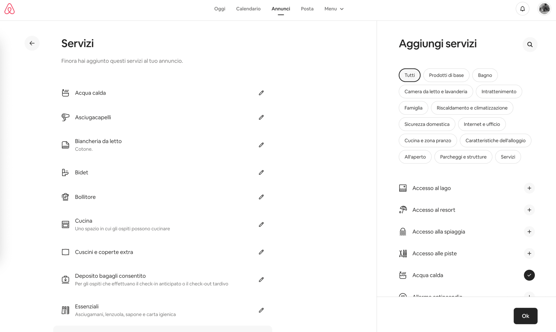Uncheck Acqua calda in add list
Screen dimensions: 556x332
click(x=529, y=275)
